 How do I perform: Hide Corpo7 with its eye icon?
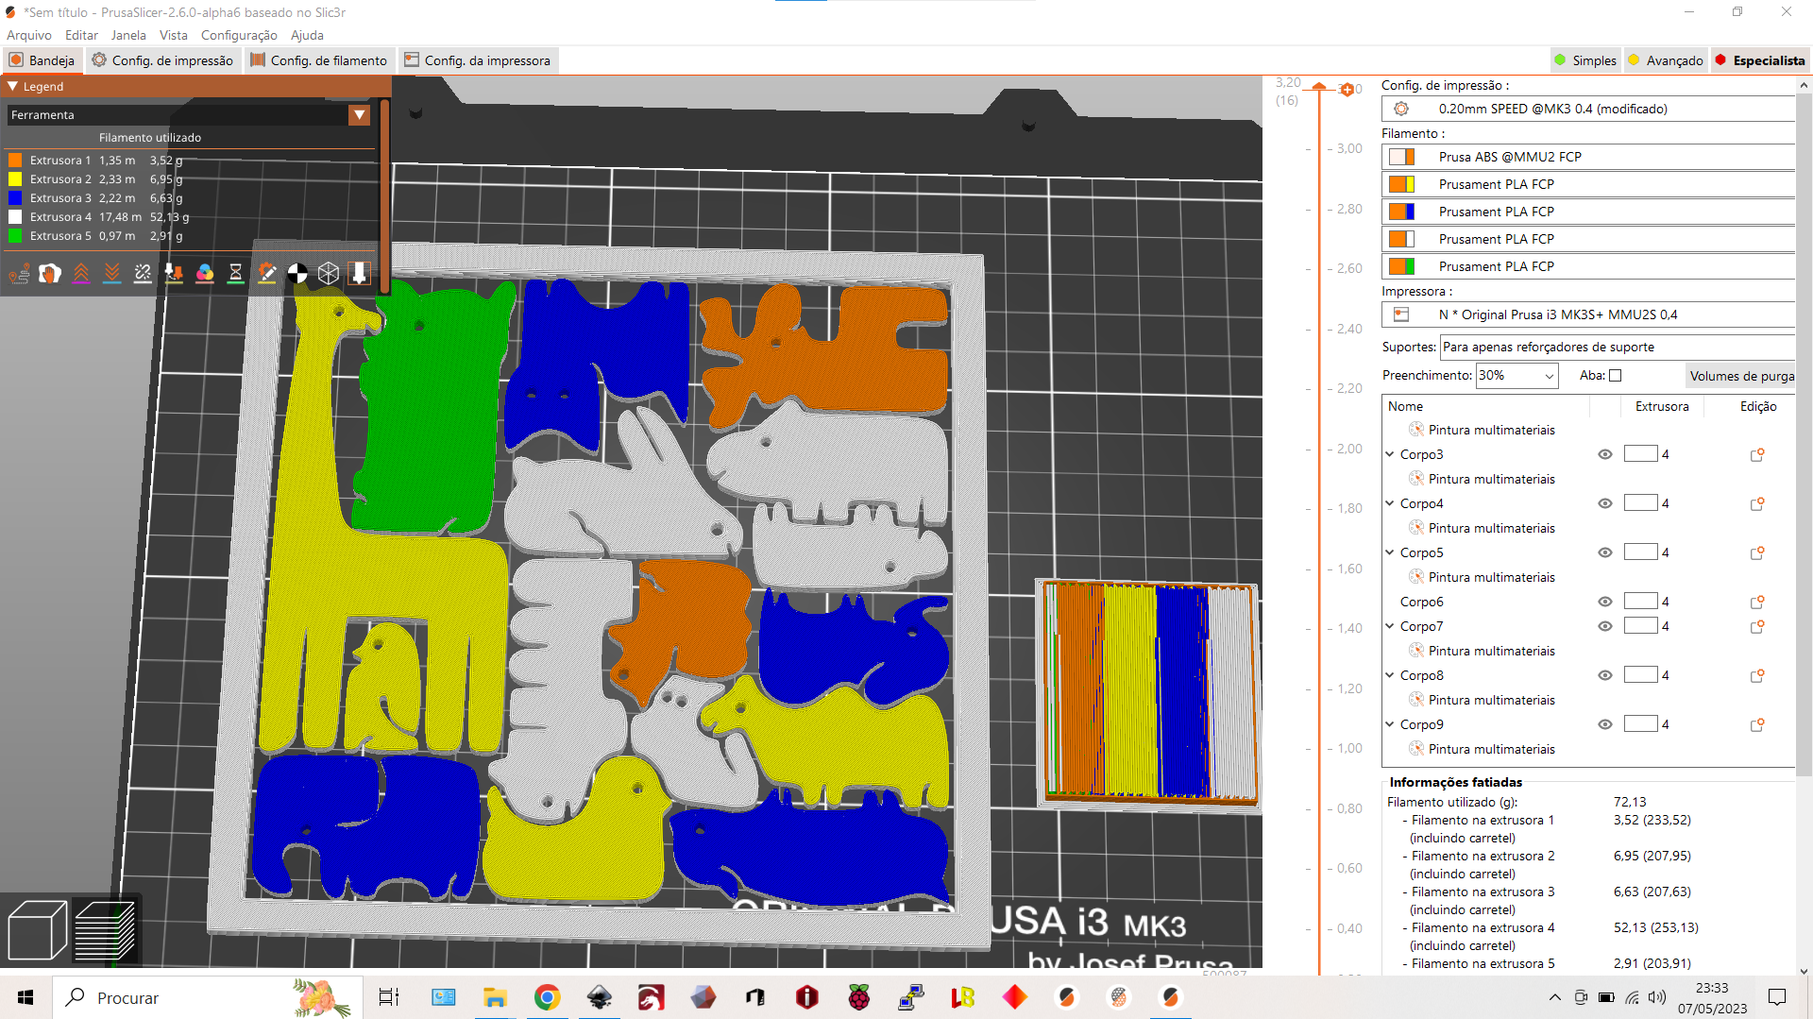[1604, 626]
